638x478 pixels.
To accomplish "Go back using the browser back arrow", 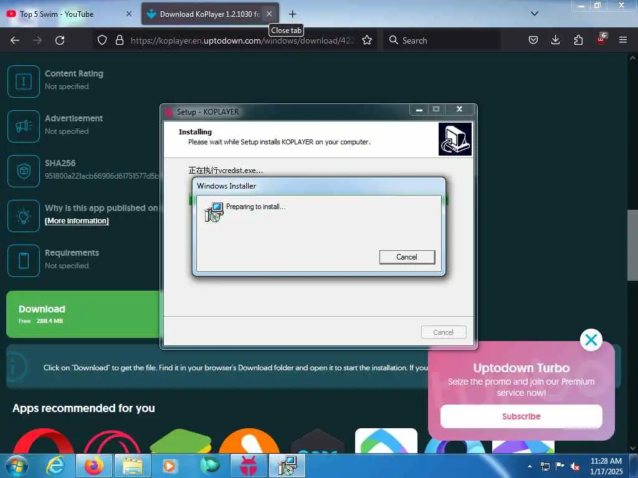I will coord(15,40).
